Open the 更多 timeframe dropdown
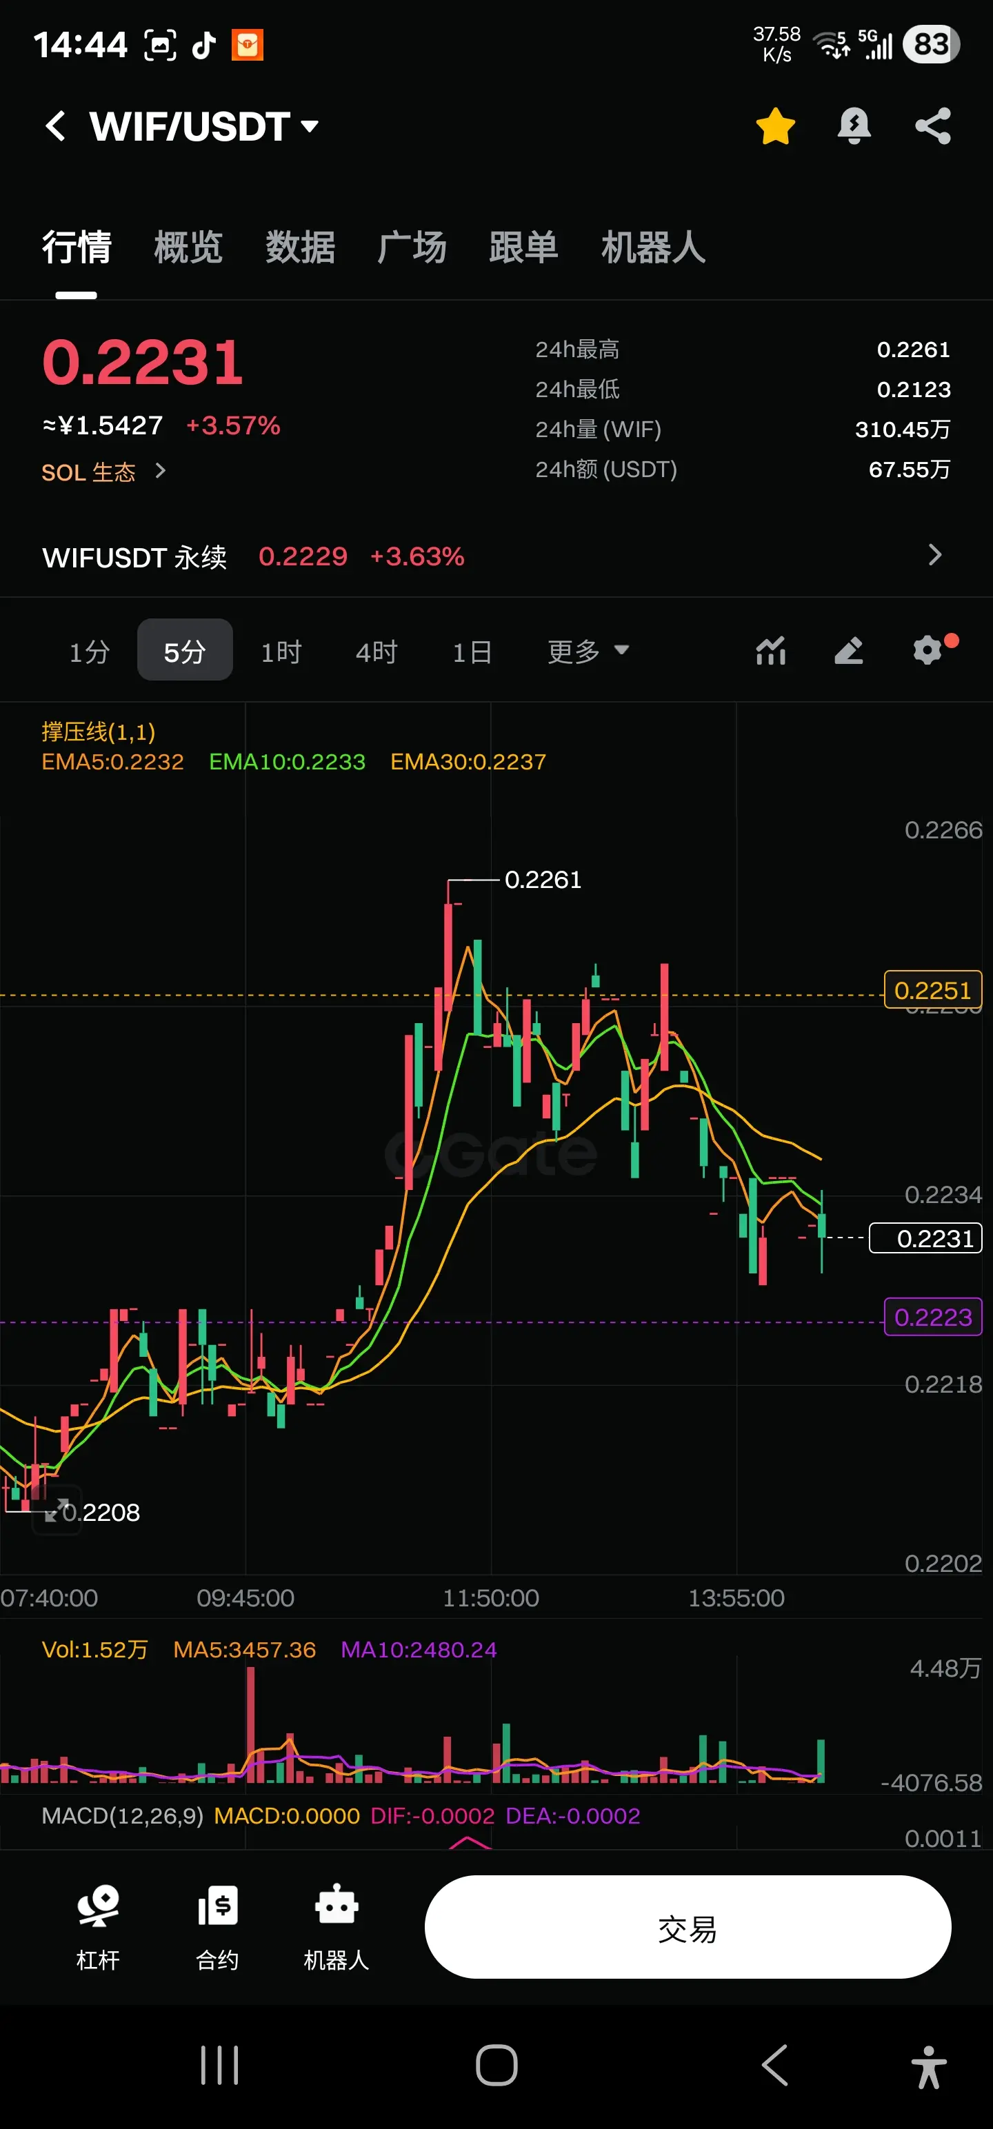 [588, 652]
